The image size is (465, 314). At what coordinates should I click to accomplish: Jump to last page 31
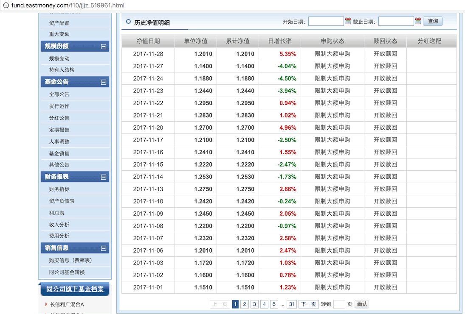coord(291,304)
